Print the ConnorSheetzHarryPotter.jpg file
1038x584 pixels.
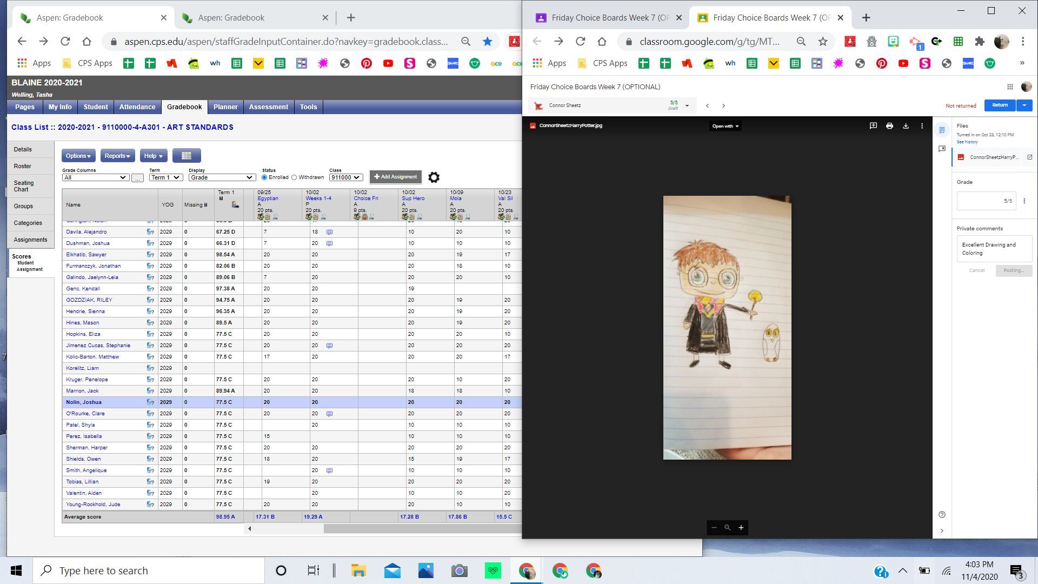click(x=889, y=126)
